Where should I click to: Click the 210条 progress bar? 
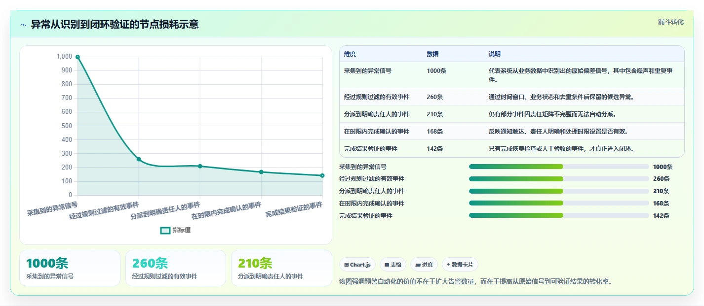point(559,191)
